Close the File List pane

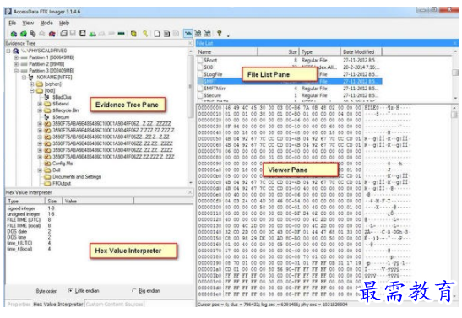455,43
